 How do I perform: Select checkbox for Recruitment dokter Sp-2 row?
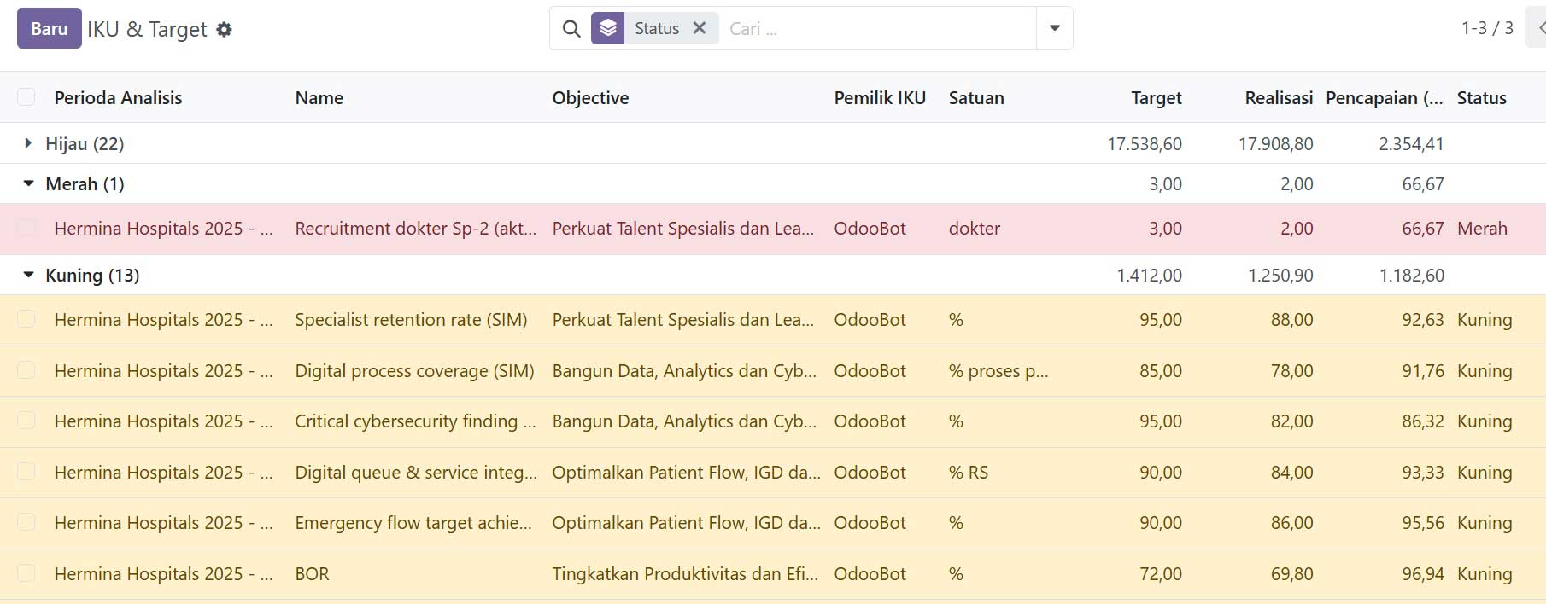pos(26,228)
